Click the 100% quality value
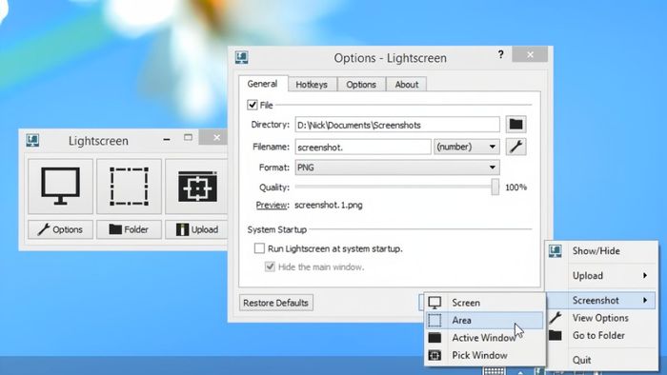Screen dimensions: 667x375 click(515, 187)
